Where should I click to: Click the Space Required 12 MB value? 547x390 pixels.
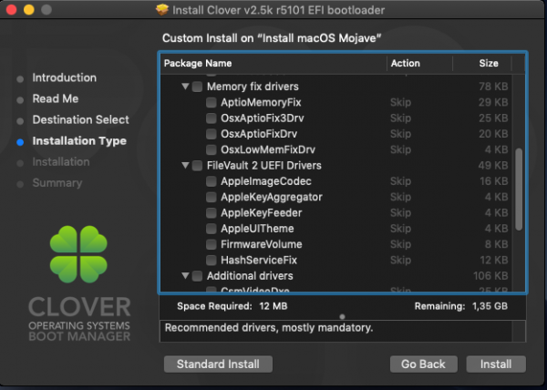coord(273,306)
